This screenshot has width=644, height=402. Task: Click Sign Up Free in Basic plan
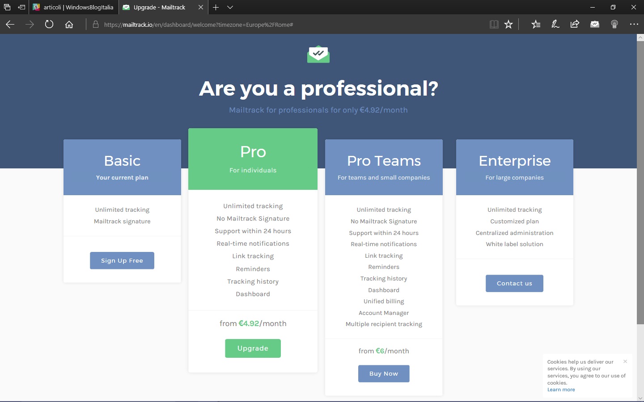tap(122, 261)
